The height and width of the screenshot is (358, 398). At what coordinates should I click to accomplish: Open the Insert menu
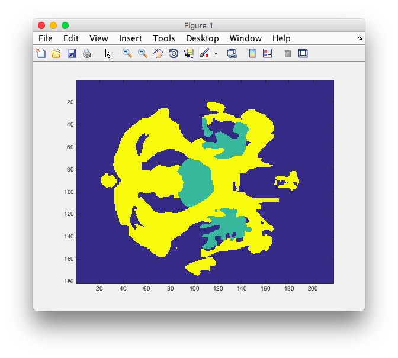coord(130,38)
